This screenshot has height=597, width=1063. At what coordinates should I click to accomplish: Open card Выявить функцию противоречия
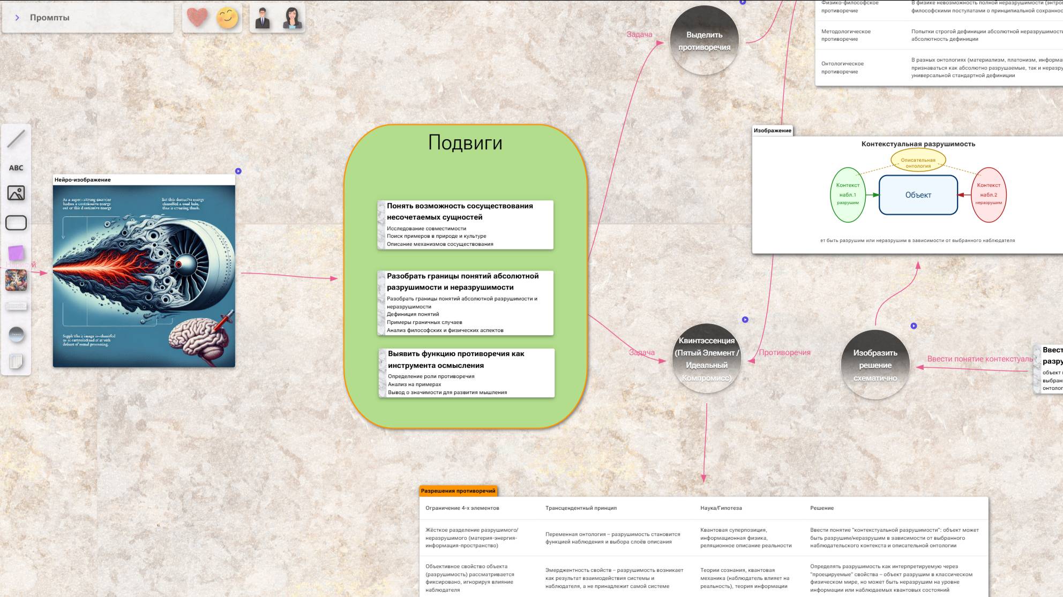(x=466, y=373)
